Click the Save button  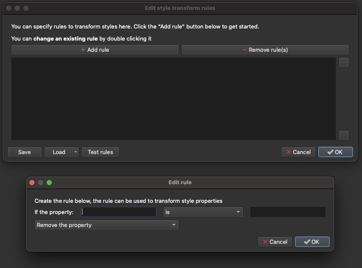click(x=25, y=152)
